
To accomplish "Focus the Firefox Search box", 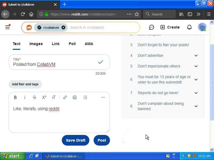I will tap(159, 14).
